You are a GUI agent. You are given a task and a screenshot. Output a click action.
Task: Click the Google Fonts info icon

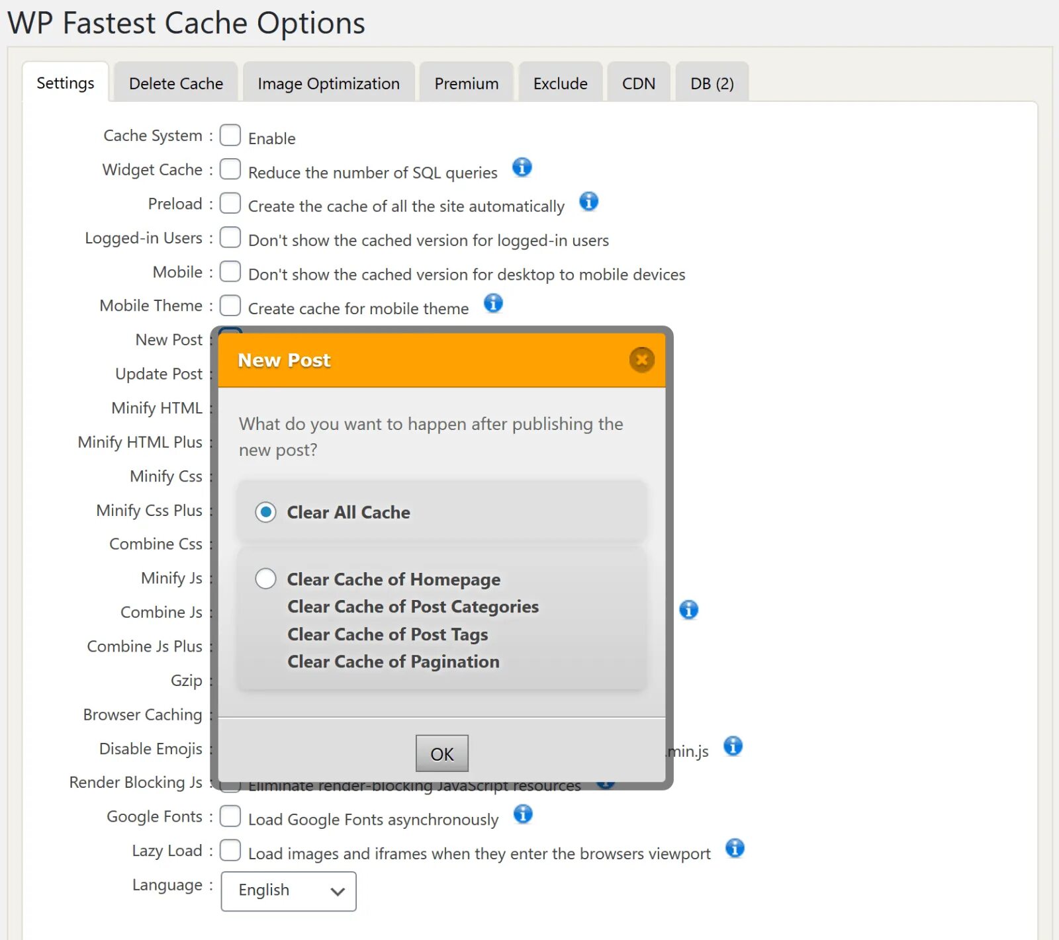coord(523,814)
